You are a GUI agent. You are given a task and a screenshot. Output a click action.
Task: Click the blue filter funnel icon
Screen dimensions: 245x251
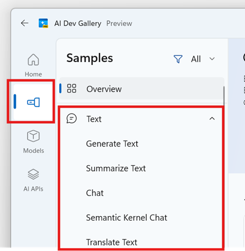click(178, 59)
